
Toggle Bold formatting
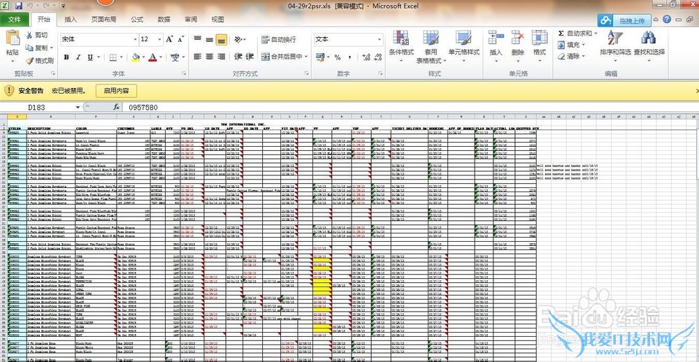pos(68,57)
